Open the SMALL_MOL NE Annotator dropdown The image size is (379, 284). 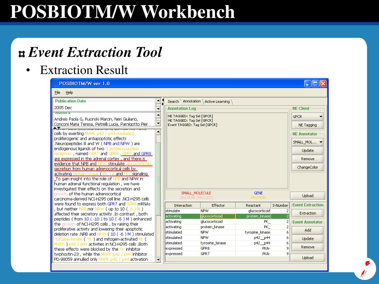pos(308,142)
